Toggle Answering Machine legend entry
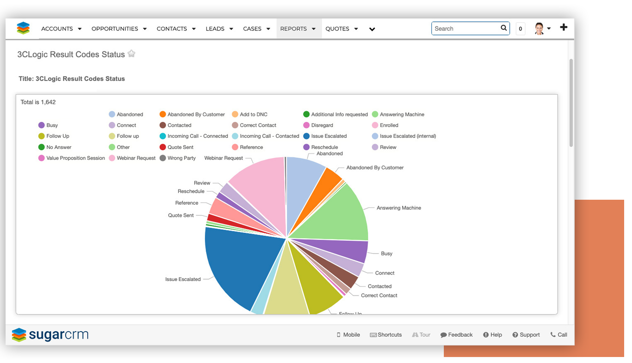Screen dimensions: 632x363 click(x=398, y=114)
